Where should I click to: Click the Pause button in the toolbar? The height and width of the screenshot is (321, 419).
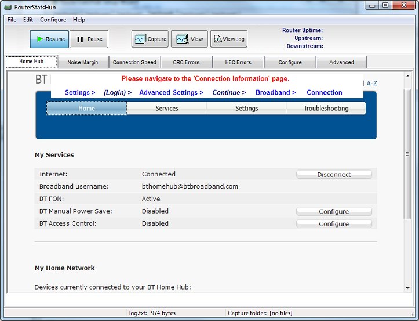point(89,39)
